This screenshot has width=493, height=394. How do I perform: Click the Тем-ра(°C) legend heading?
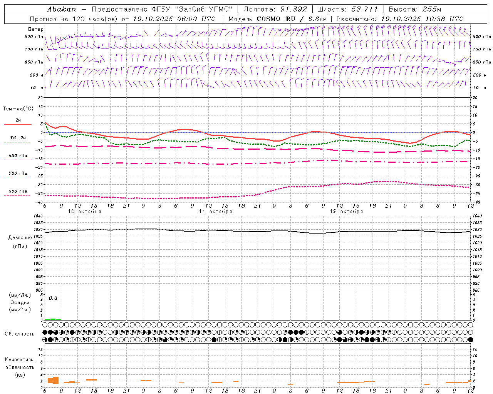tap(18, 109)
